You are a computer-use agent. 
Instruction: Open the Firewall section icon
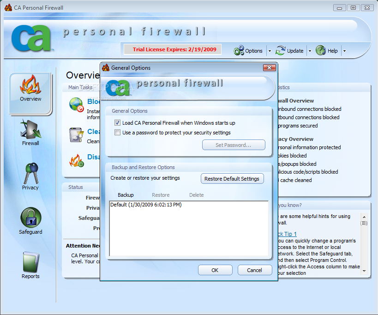(30, 129)
